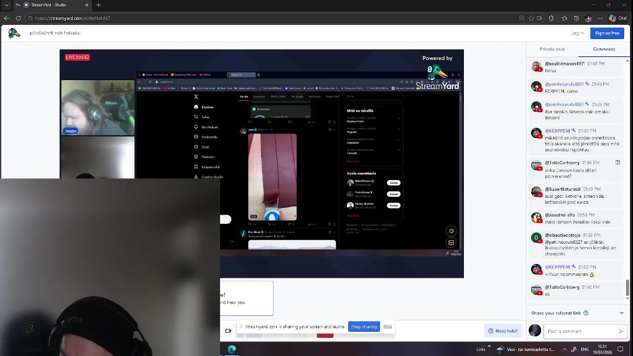Screen dimensions: 633x356
Task: Click the Links label in the taskbar
Action: click(x=481, y=349)
